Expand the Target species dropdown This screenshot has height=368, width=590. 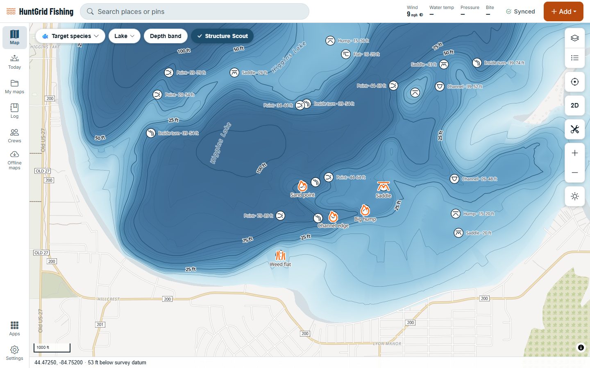pyautogui.click(x=70, y=36)
